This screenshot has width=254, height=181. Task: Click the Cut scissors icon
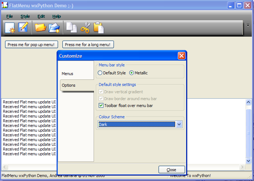pyautogui.click(x=85, y=28)
